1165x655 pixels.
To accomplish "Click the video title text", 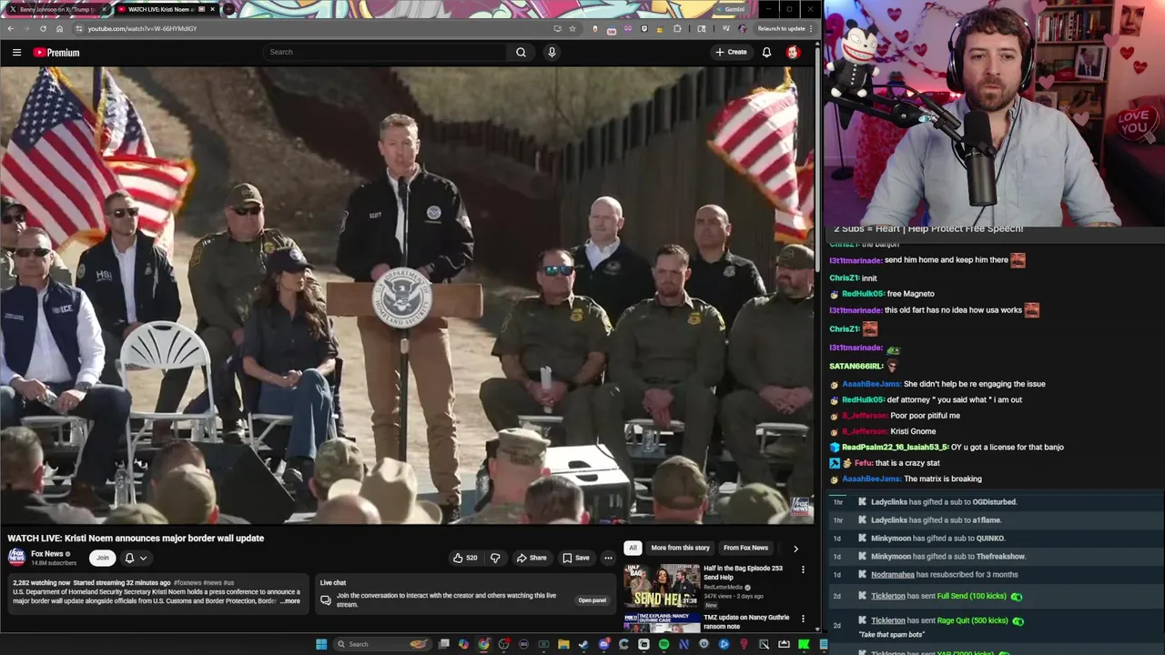I will point(136,539).
